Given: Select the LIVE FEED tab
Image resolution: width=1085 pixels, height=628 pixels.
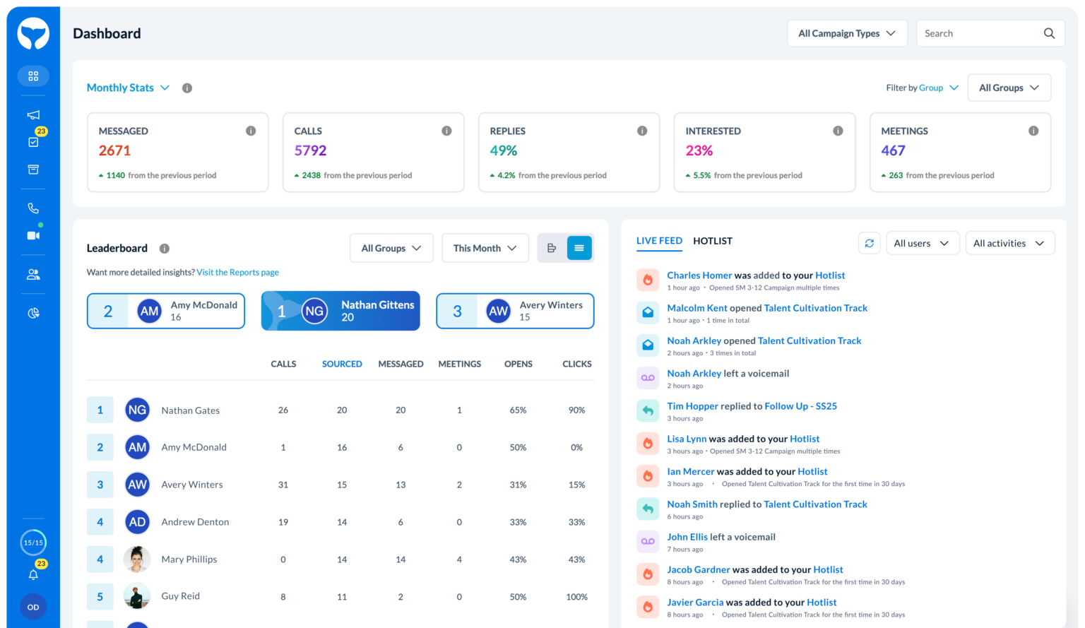Looking at the screenshot, I should pos(659,241).
